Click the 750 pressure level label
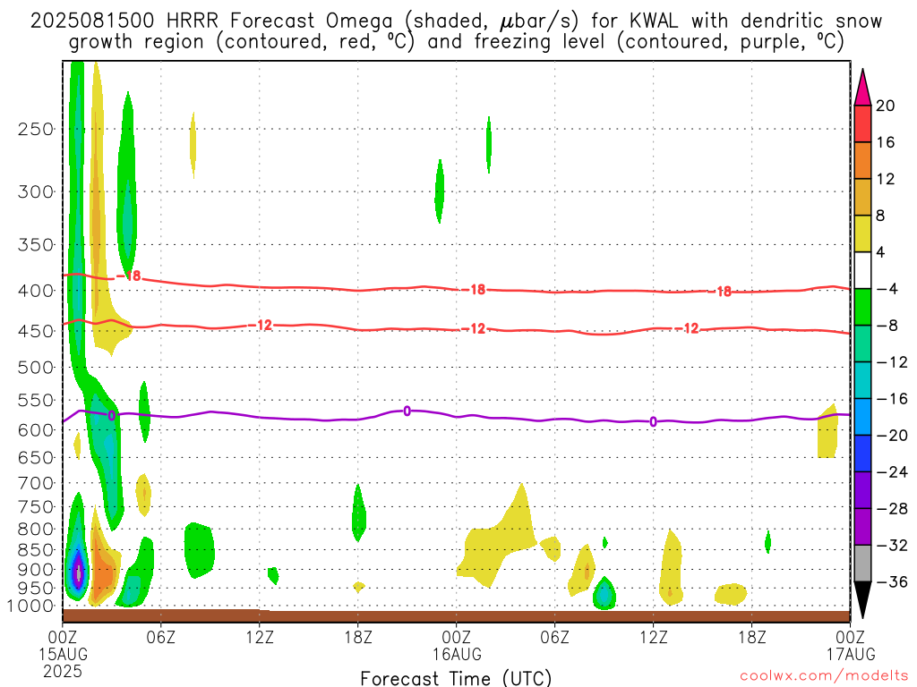917x687 pixels. (36, 507)
